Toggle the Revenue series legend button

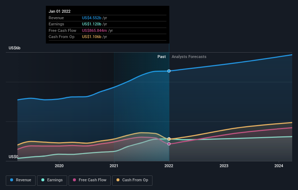(x=21, y=180)
